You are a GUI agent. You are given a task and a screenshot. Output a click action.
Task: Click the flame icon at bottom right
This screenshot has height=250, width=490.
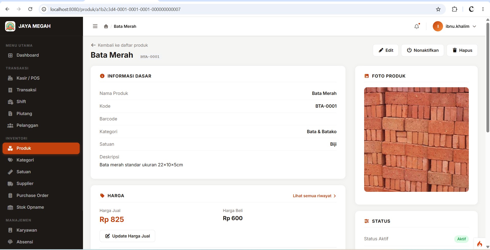coord(480,244)
